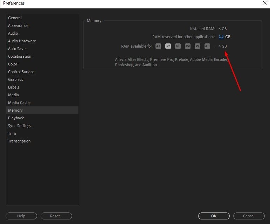Click the After Effects (Ae) icon
This screenshot has height=224, width=270.
158,46
